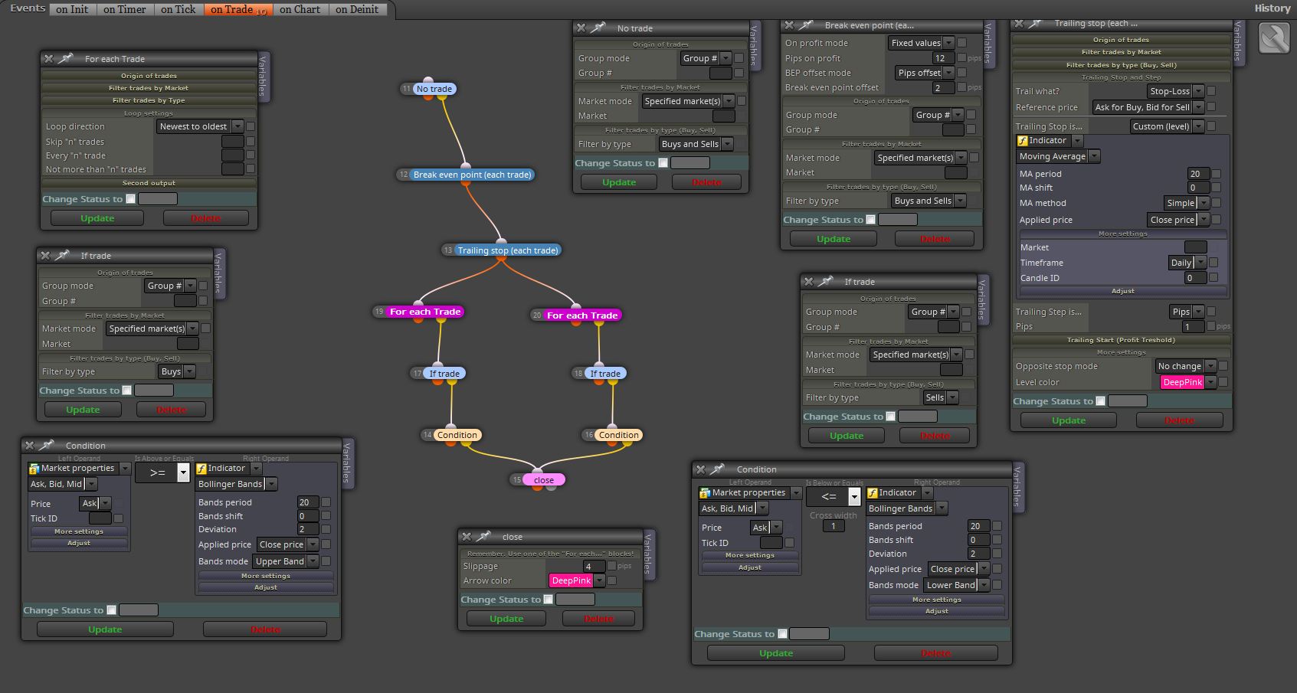Select 'Break even point (each trade)' node 12

tap(472, 175)
